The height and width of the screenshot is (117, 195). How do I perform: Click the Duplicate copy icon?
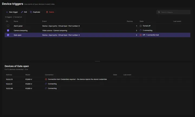coord(31,12)
